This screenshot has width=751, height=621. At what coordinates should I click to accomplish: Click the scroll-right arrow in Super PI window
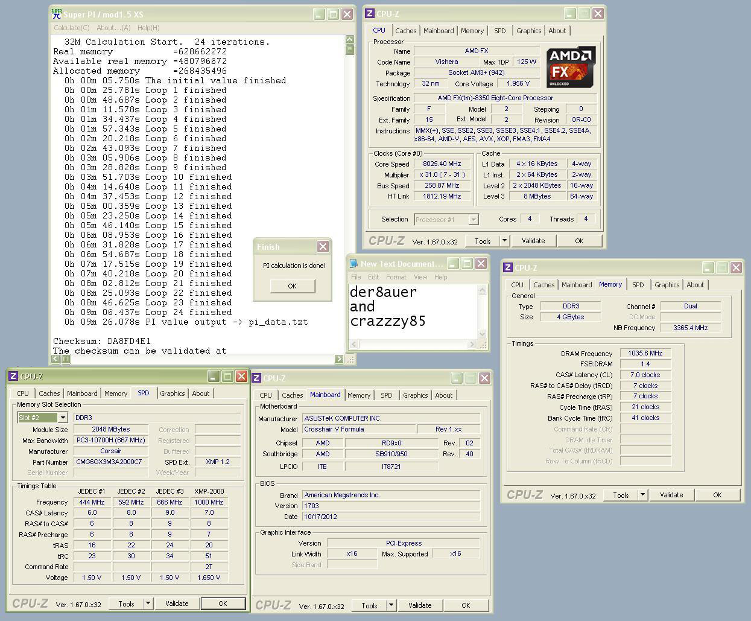pyautogui.click(x=338, y=359)
